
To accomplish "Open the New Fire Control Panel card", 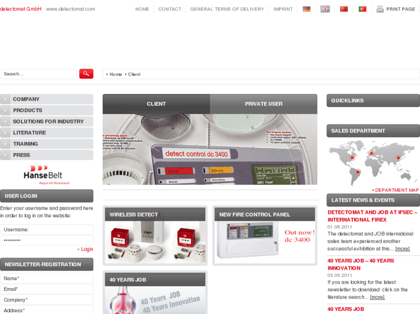I will coord(265,236).
